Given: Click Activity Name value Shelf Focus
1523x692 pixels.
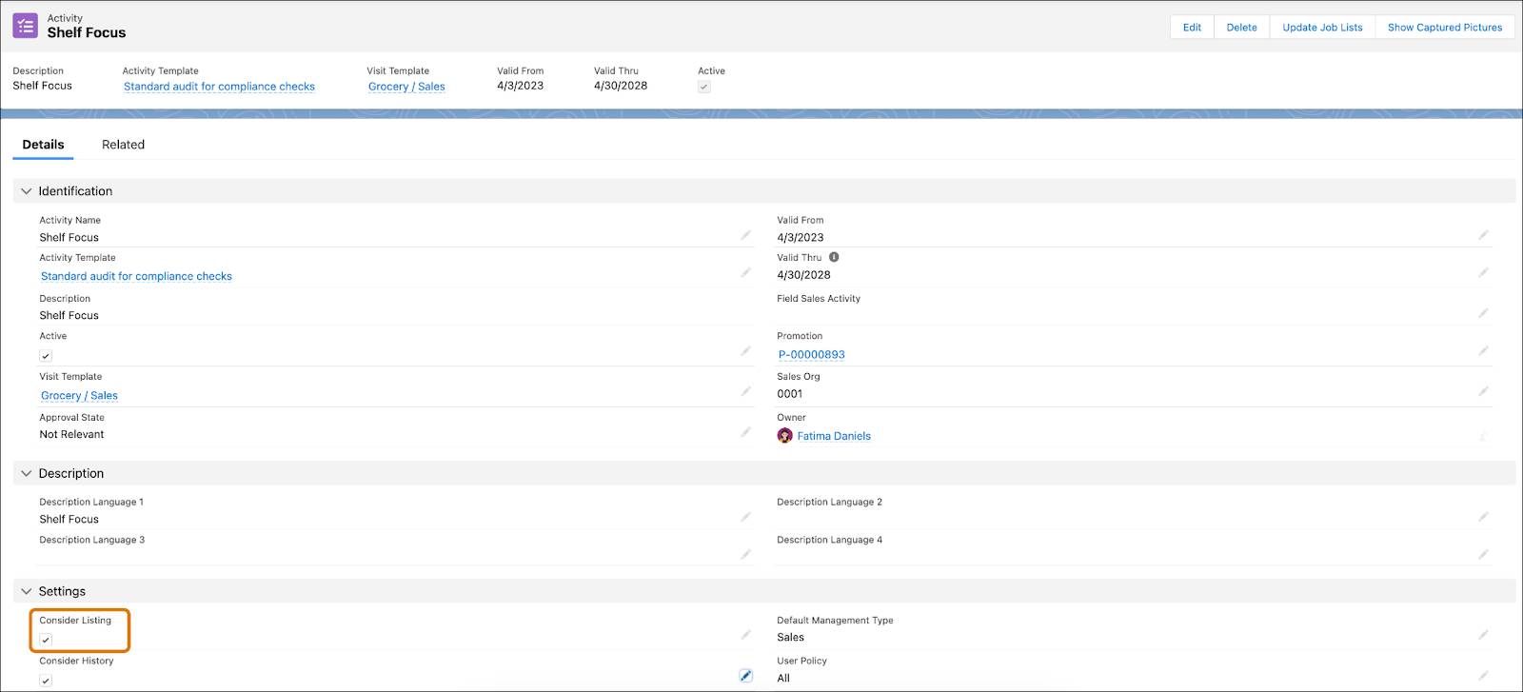Looking at the screenshot, I should pos(69,237).
